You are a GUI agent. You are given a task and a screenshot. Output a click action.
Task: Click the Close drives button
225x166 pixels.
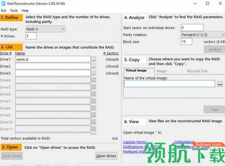(x=12, y=156)
